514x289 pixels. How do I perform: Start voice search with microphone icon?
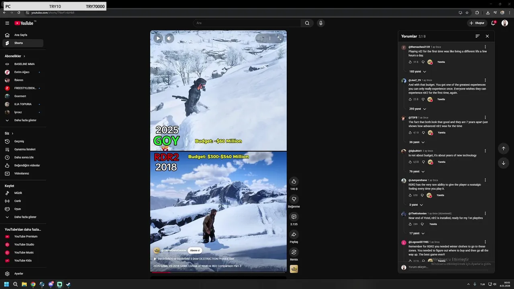tap(320, 23)
